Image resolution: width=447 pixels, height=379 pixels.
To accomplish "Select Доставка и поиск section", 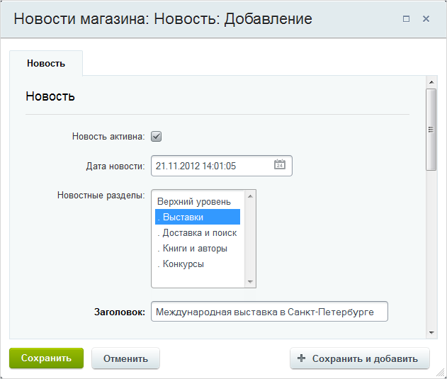I will [198, 232].
